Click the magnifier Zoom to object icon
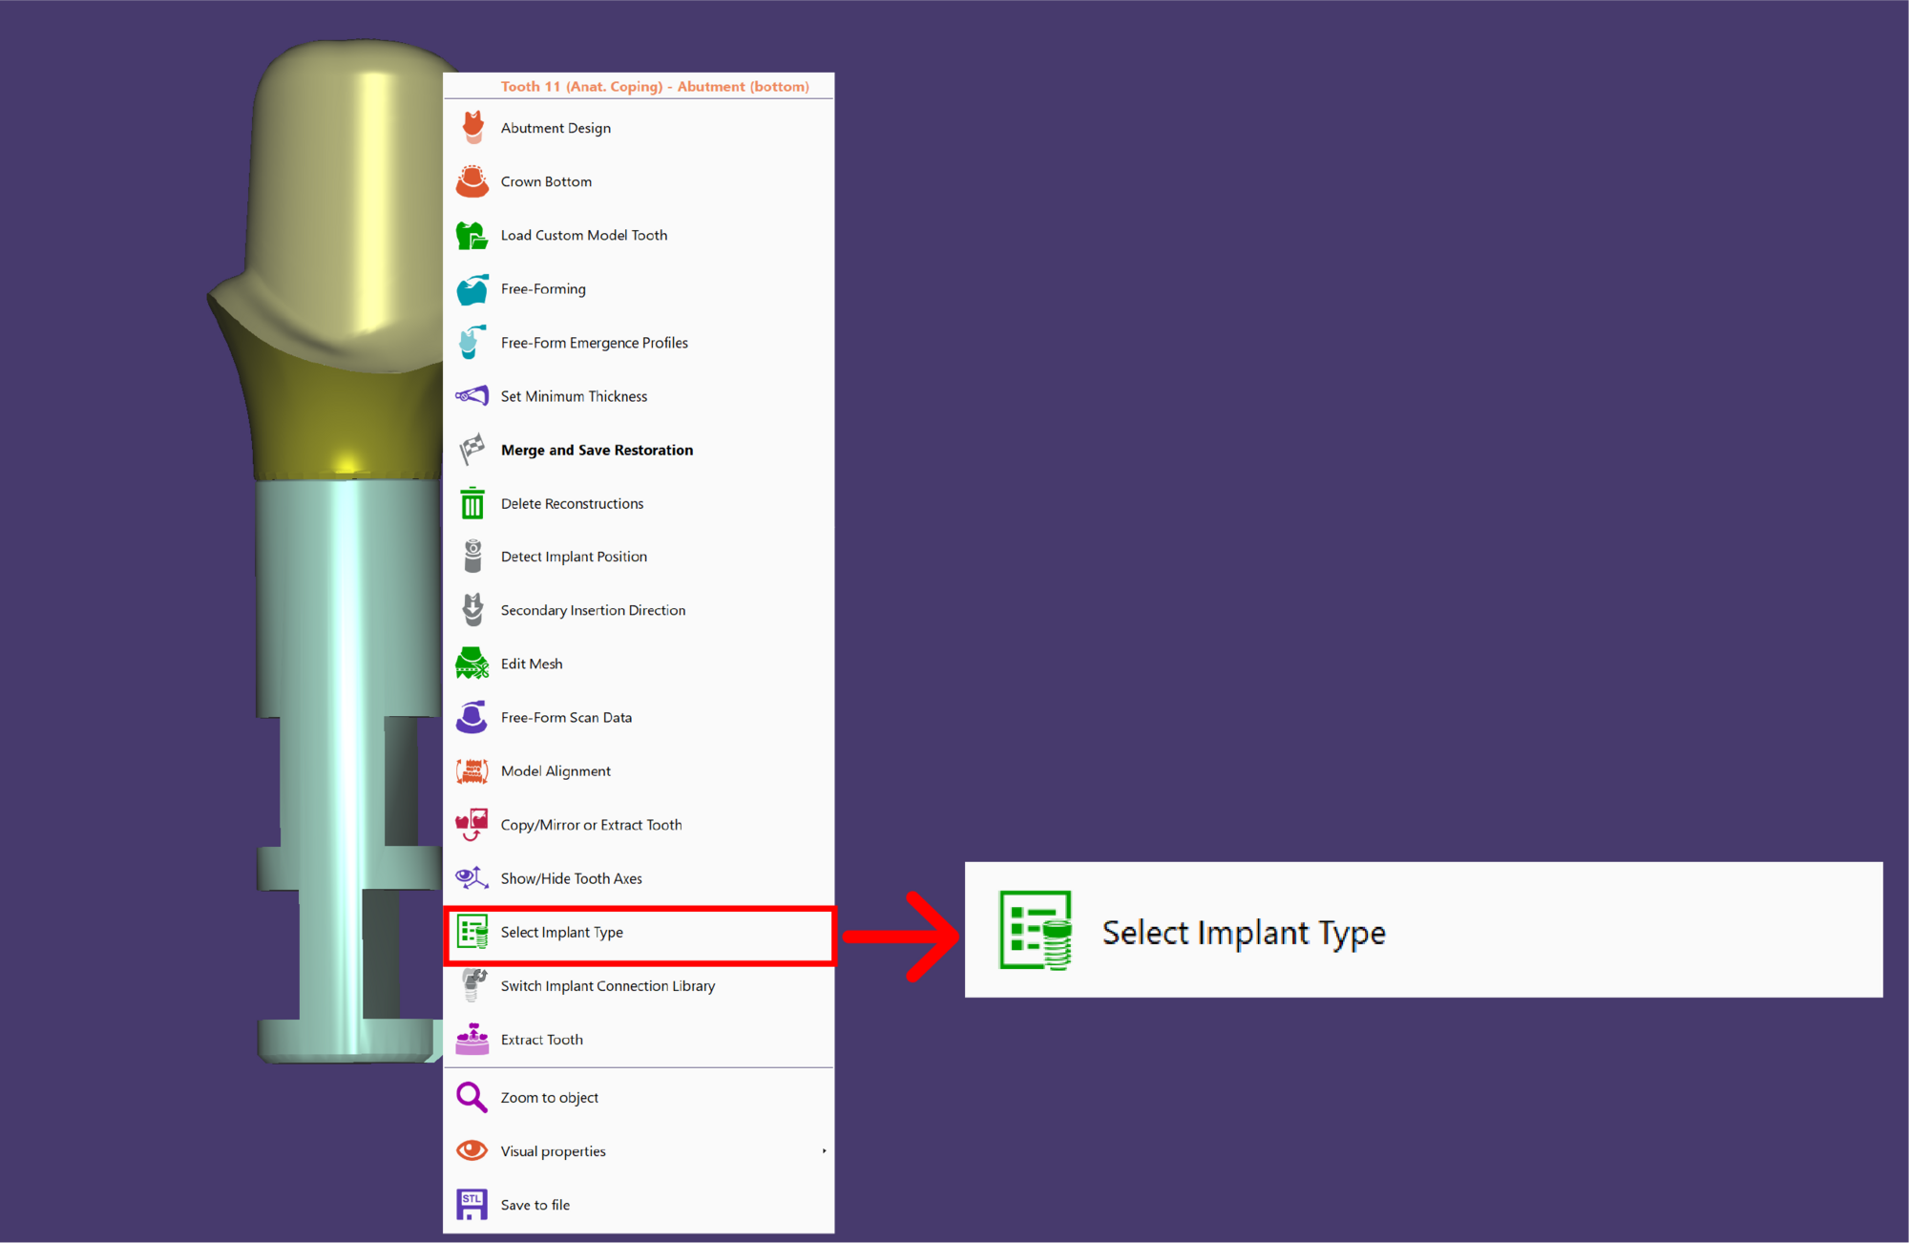 point(472,1098)
